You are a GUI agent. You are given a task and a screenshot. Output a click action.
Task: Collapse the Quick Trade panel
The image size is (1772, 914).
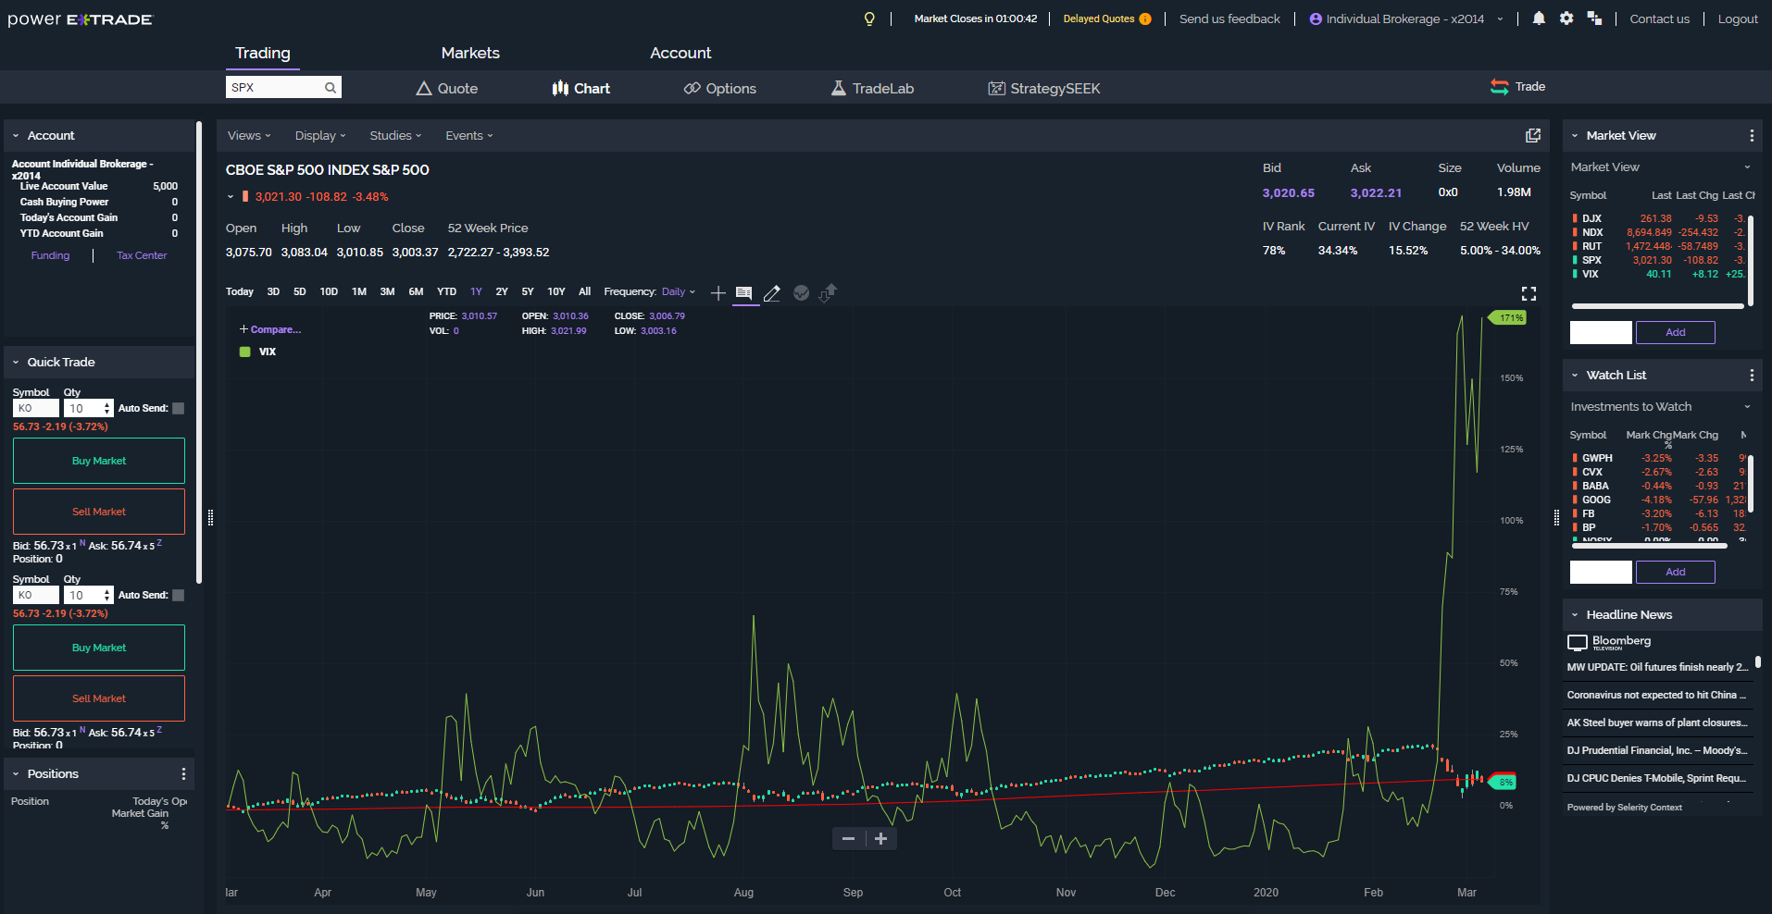(16, 363)
